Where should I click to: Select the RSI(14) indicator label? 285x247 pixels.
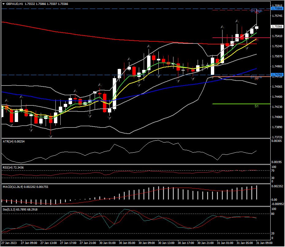[8, 168]
